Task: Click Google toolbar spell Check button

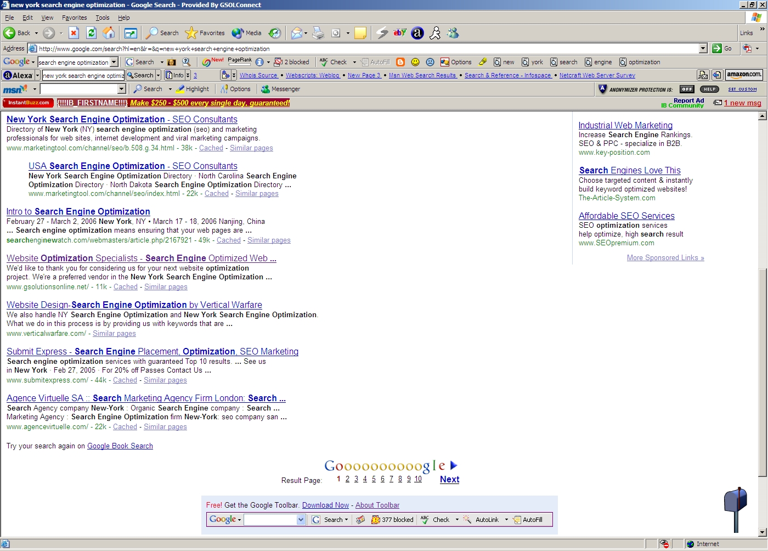Action: click(x=333, y=62)
